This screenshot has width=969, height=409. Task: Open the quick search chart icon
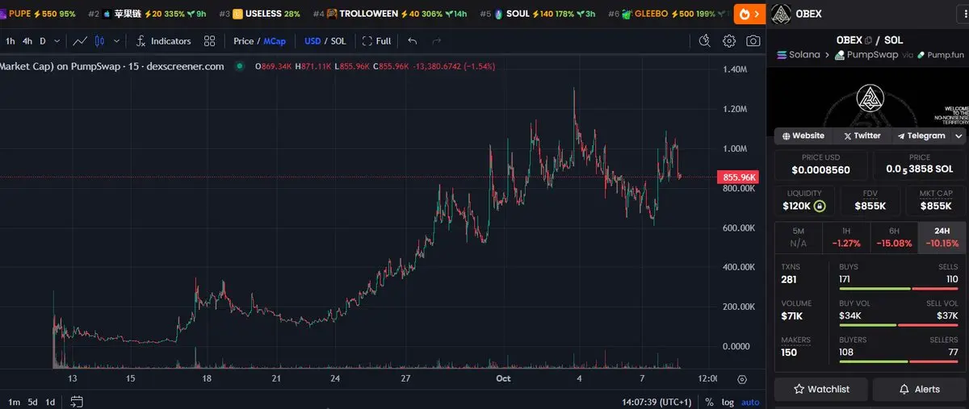(x=704, y=41)
